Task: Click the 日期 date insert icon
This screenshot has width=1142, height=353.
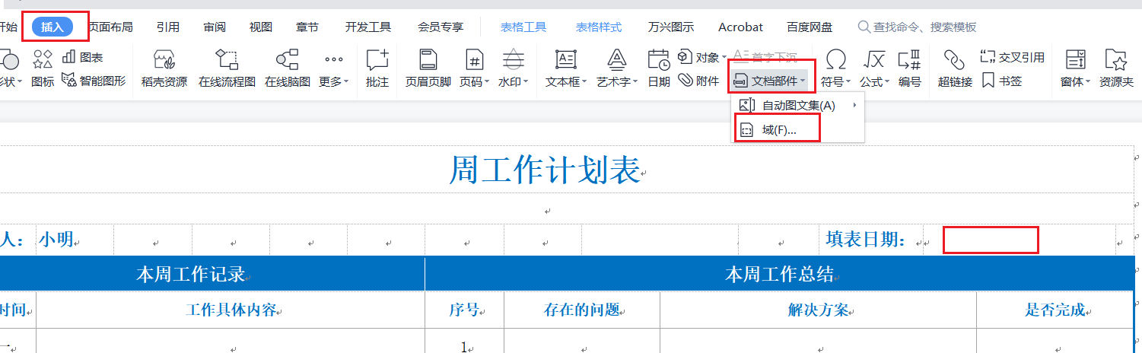Action: (x=659, y=67)
